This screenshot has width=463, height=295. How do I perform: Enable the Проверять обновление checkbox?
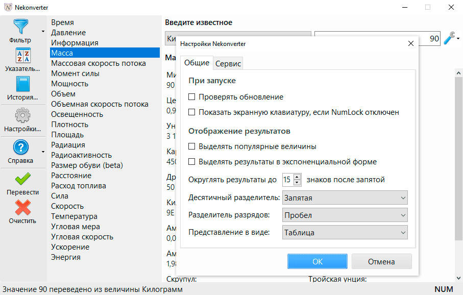pyautogui.click(x=191, y=97)
